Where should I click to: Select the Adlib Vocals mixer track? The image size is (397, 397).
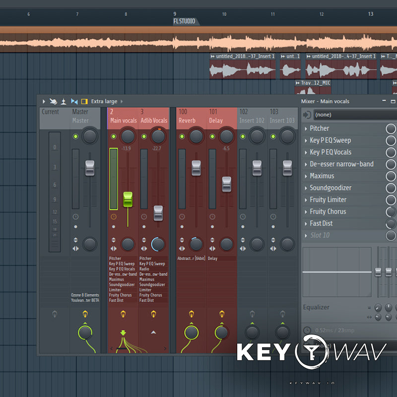(x=153, y=120)
